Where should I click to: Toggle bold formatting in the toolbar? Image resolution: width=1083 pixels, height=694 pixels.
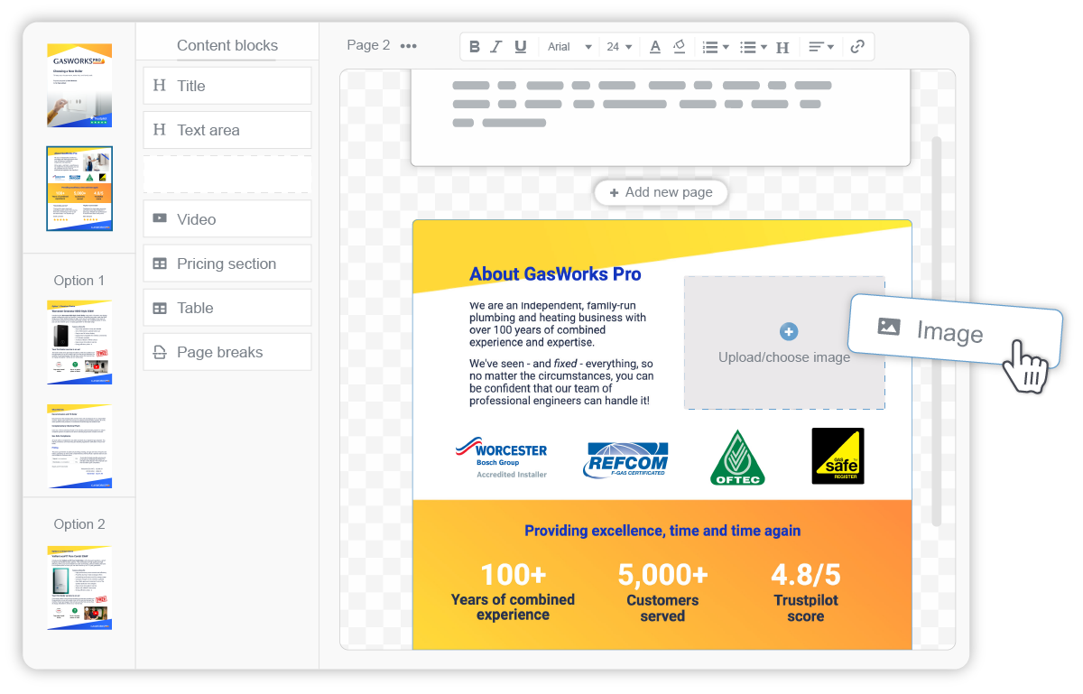pos(474,46)
